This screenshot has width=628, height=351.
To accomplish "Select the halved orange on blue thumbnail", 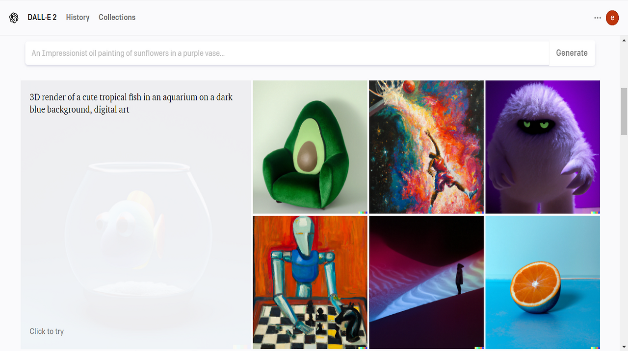I will [543, 282].
